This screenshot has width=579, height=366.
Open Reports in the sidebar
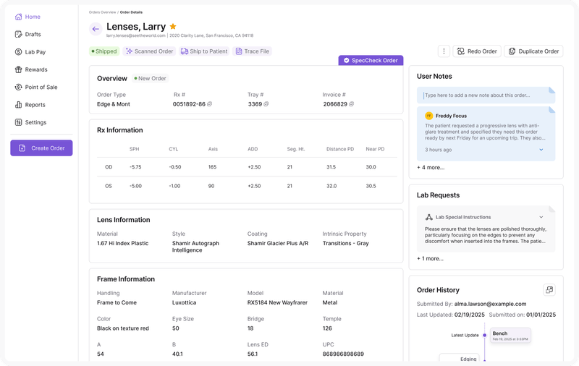coord(30,105)
